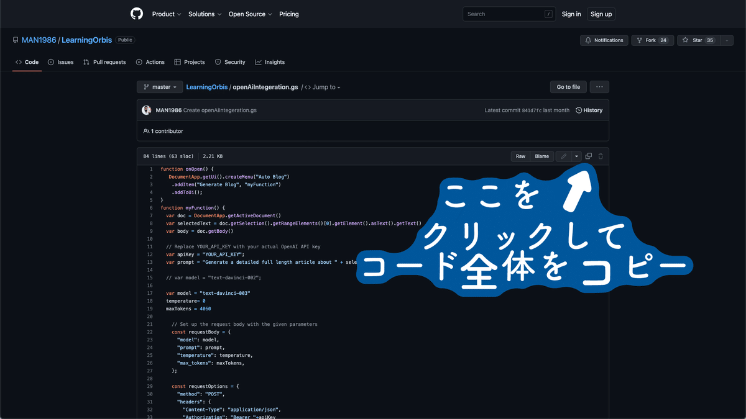Viewport: 746px width, 419px height.
Task: Expand the Solutions menu
Action: (x=205, y=14)
